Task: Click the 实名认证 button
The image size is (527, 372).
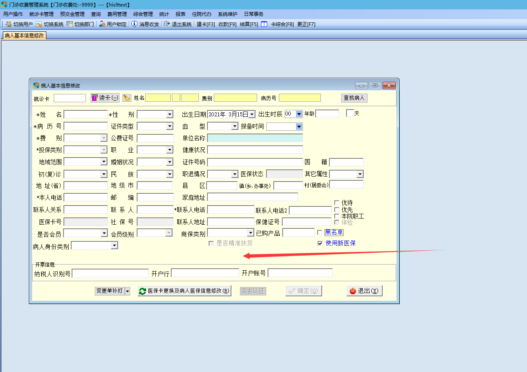Action: 253,291
